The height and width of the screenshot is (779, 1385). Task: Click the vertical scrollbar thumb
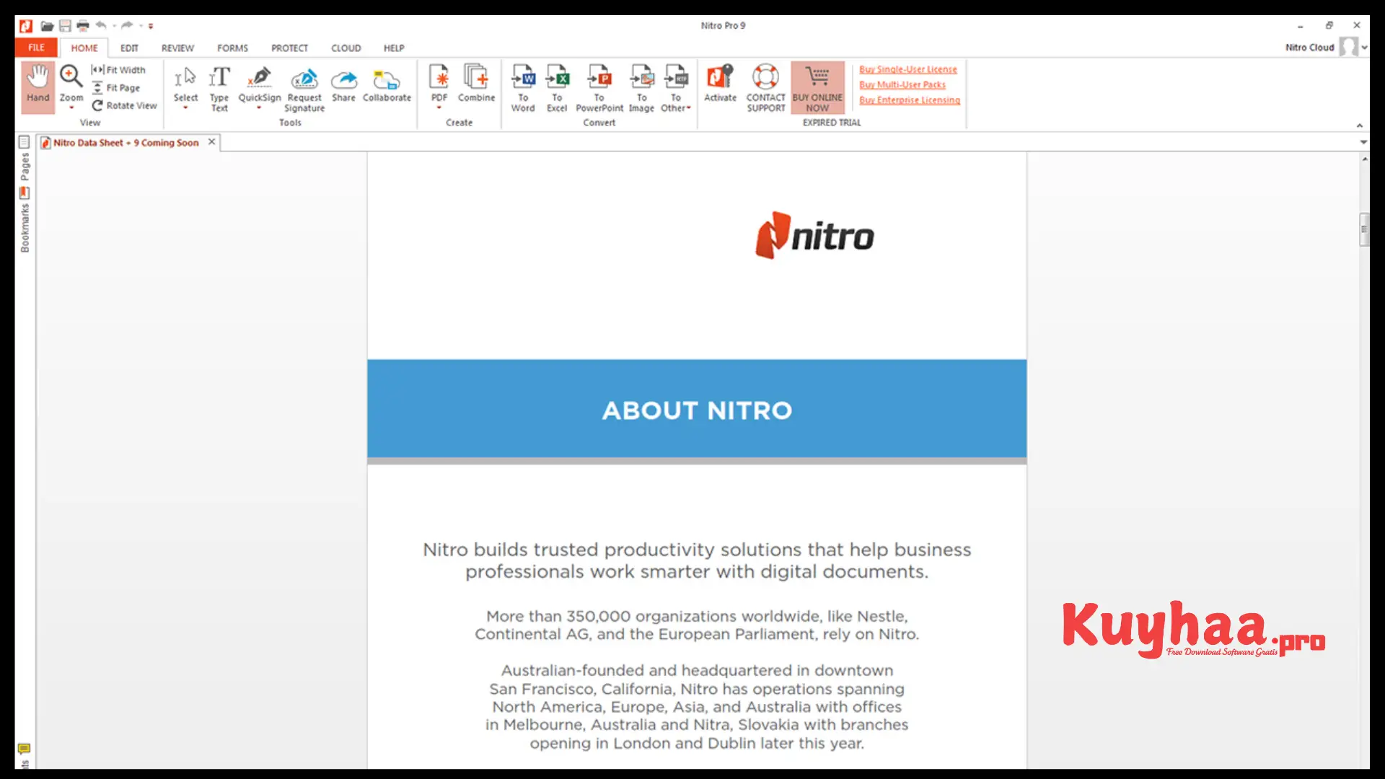[x=1364, y=230]
